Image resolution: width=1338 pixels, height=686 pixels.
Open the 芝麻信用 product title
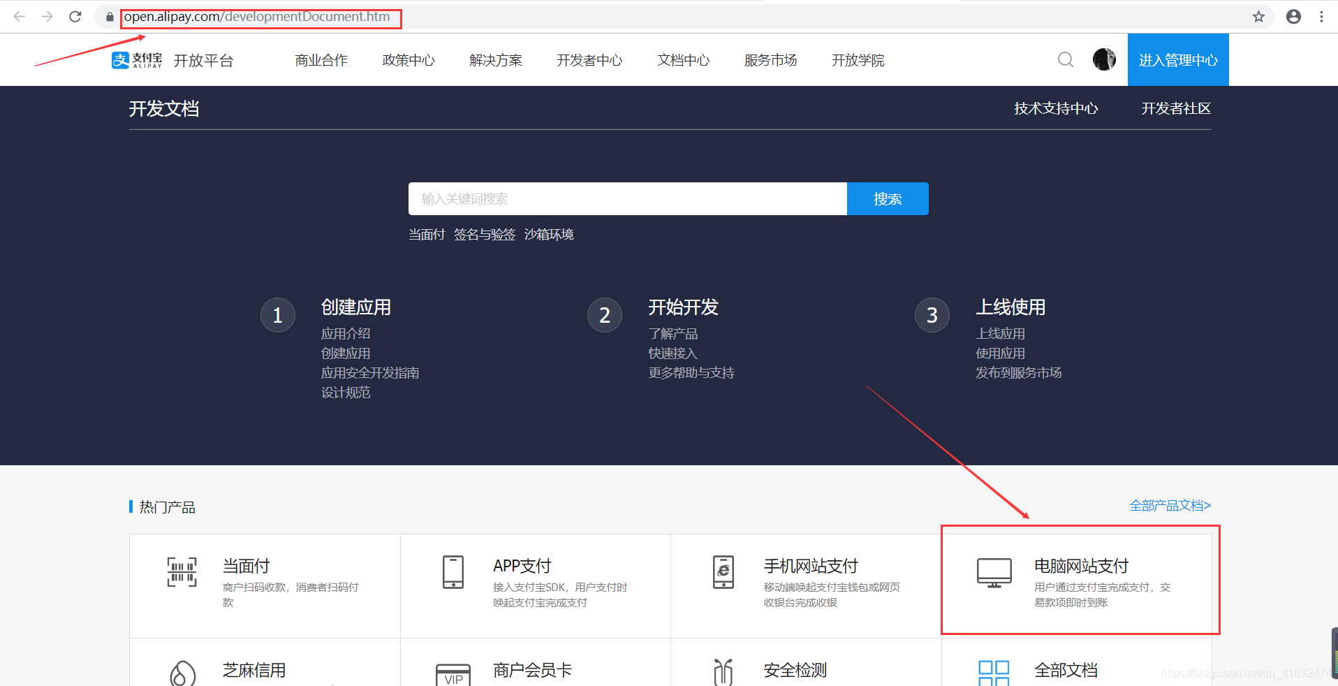[254, 670]
